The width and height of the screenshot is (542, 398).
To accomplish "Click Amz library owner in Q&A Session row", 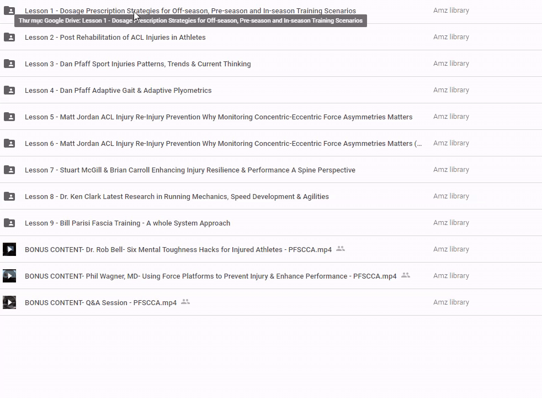I will 451,302.
